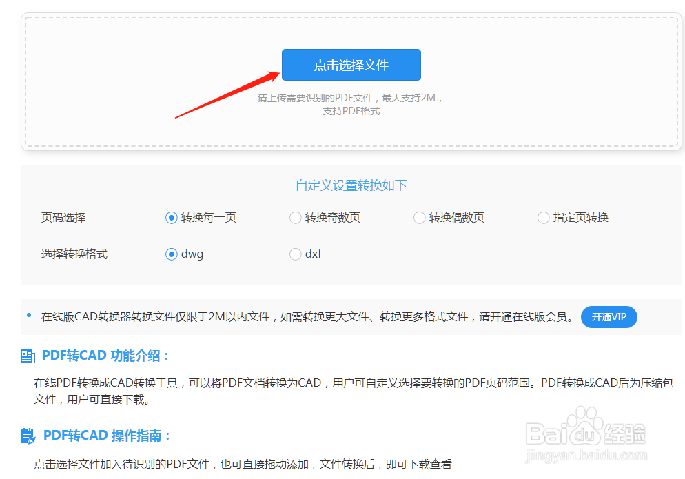The height and width of the screenshot is (479, 685).
Task: Click the 选择转换格式 label
Action: pyautogui.click(x=74, y=254)
